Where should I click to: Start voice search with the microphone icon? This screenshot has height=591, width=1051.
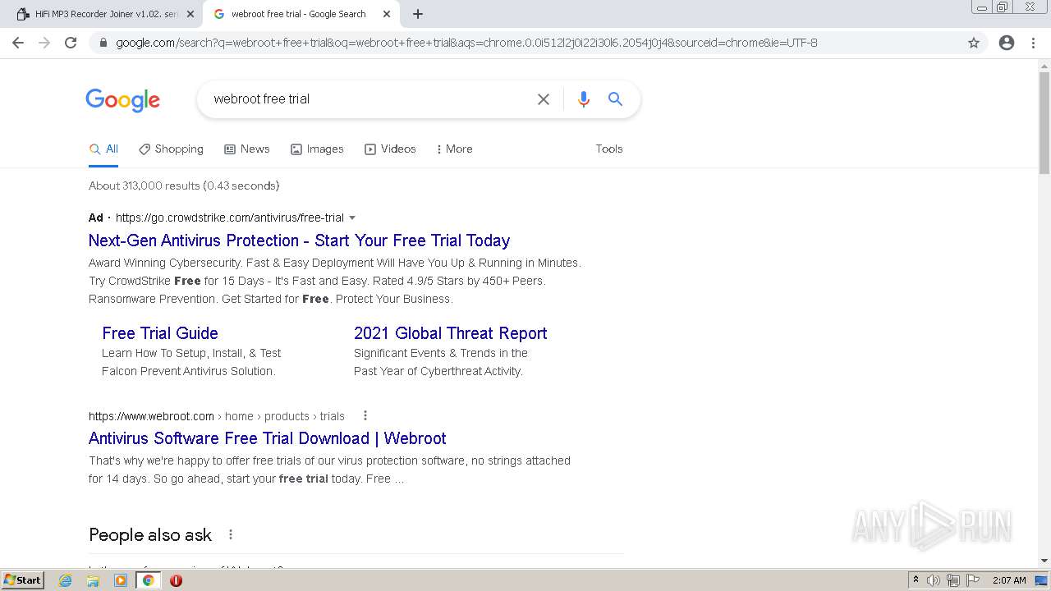pos(584,99)
